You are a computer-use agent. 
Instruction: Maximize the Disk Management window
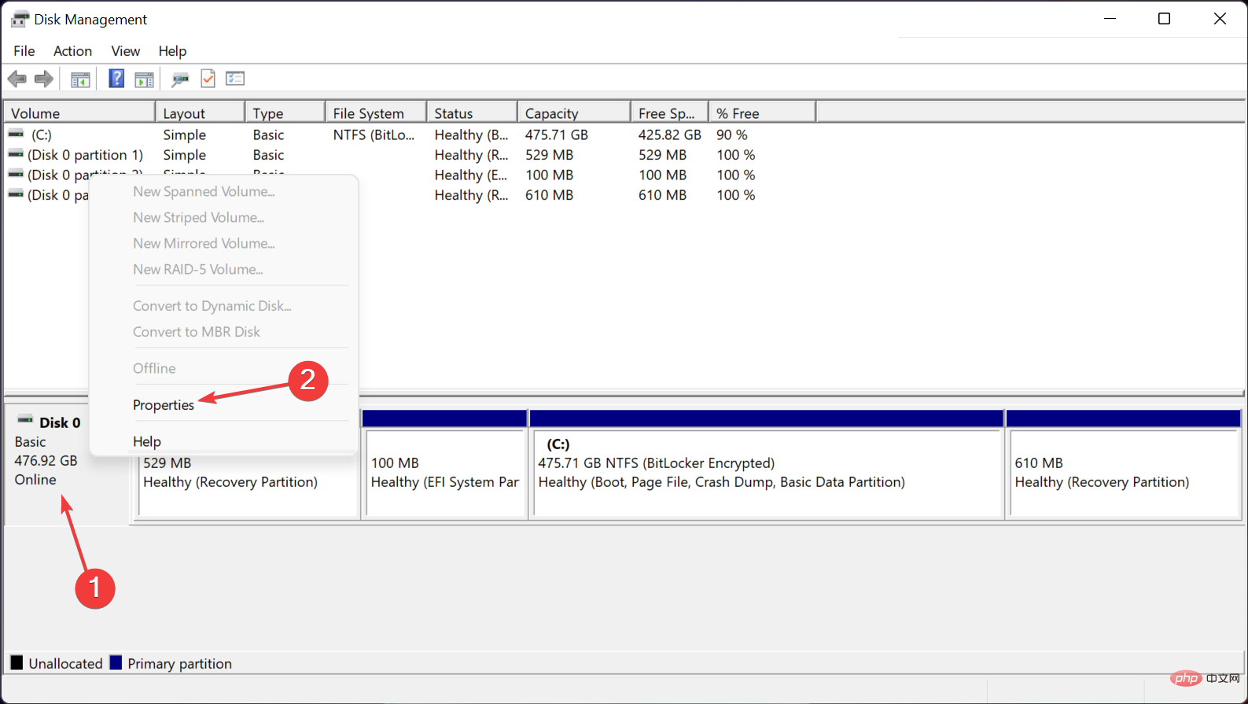click(1165, 19)
